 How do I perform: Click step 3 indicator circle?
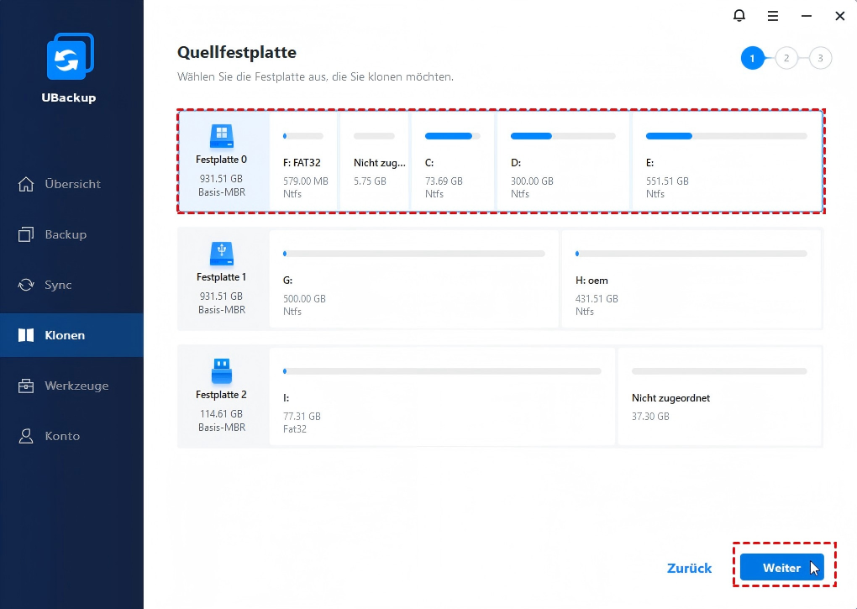[x=820, y=58]
